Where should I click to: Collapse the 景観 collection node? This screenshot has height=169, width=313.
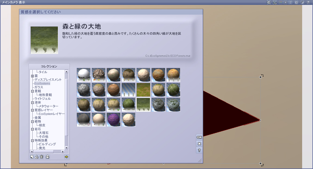point(32,91)
